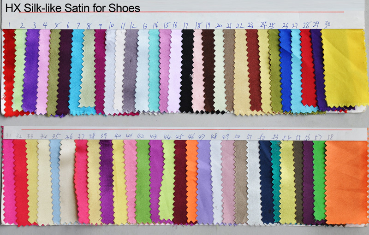The height and width of the screenshot is (235, 369).
Task: Select the gray lavender swatch number 12
Action: [131, 70]
